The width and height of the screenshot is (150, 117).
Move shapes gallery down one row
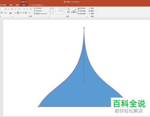pos(65,11)
